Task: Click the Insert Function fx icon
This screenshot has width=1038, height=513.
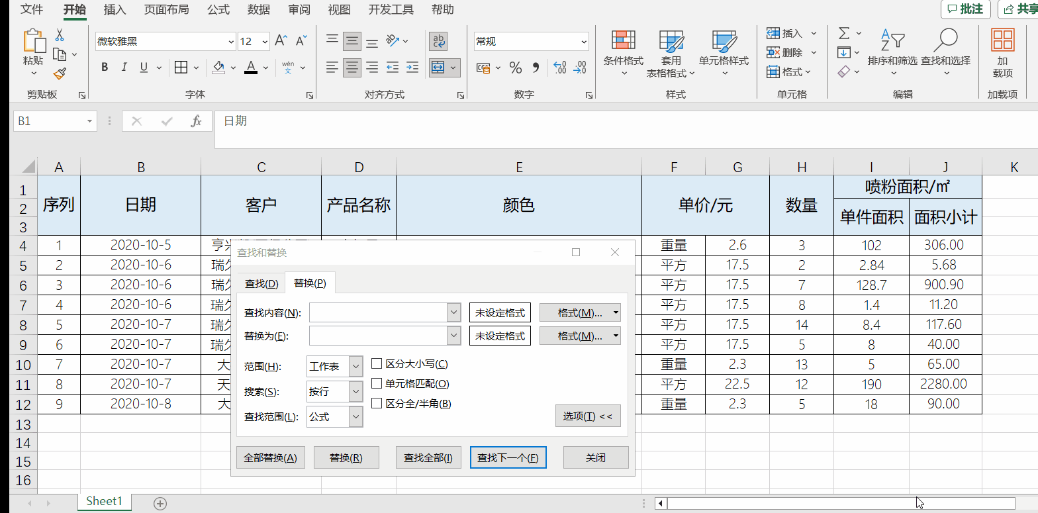Action: coord(196,121)
